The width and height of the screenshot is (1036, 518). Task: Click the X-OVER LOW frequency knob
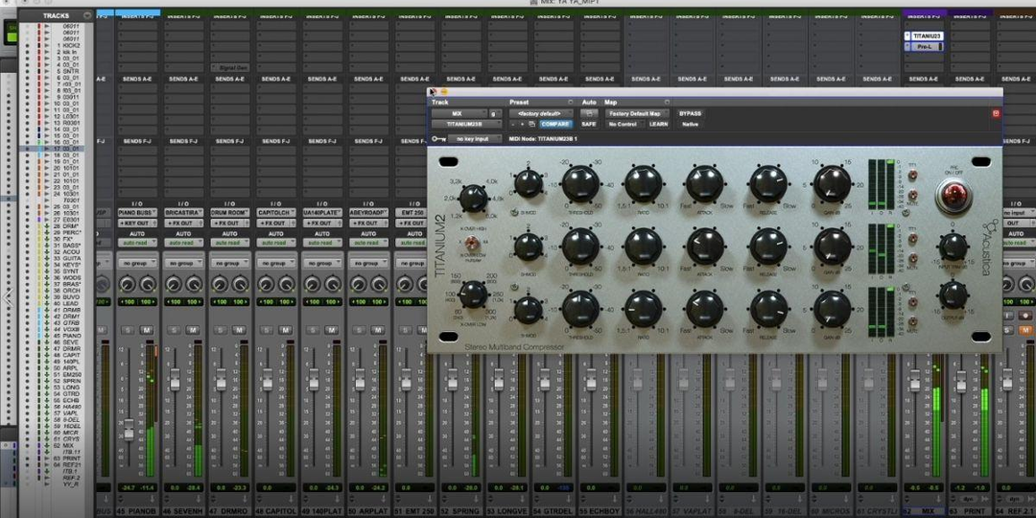[x=473, y=294]
